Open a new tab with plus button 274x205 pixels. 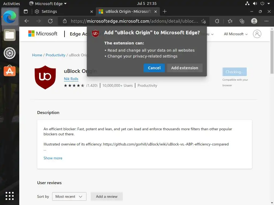(165, 11)
